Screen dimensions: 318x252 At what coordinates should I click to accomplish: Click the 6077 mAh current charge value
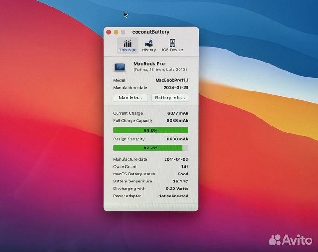tap(178, 113)
